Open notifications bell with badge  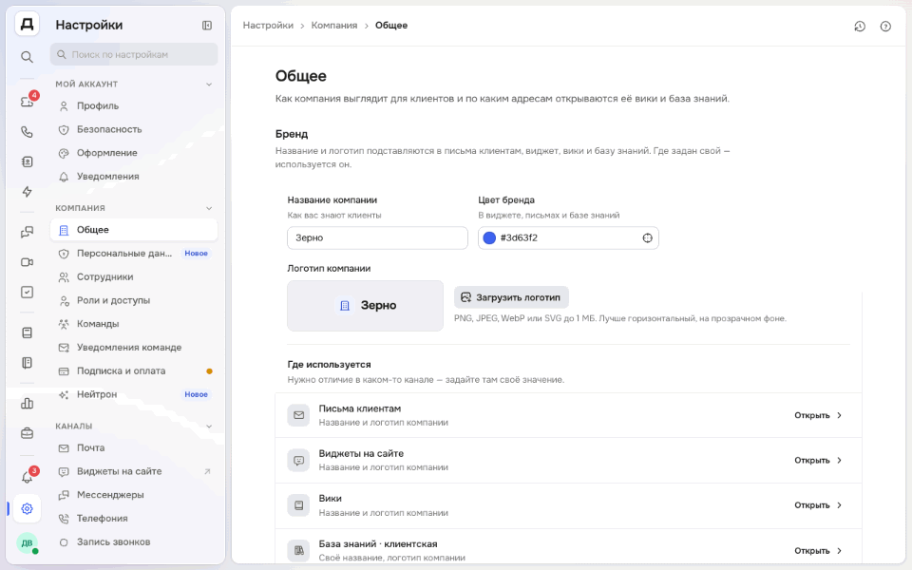click(x=28, y=478)
